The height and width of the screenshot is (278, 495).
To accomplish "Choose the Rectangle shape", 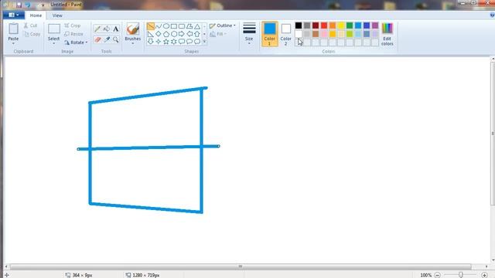I will pyautogui.click(x=173, y=26).
